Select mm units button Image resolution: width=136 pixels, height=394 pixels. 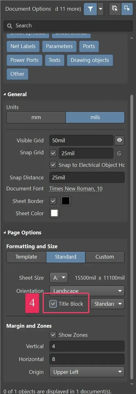click(x=36, y=117)
